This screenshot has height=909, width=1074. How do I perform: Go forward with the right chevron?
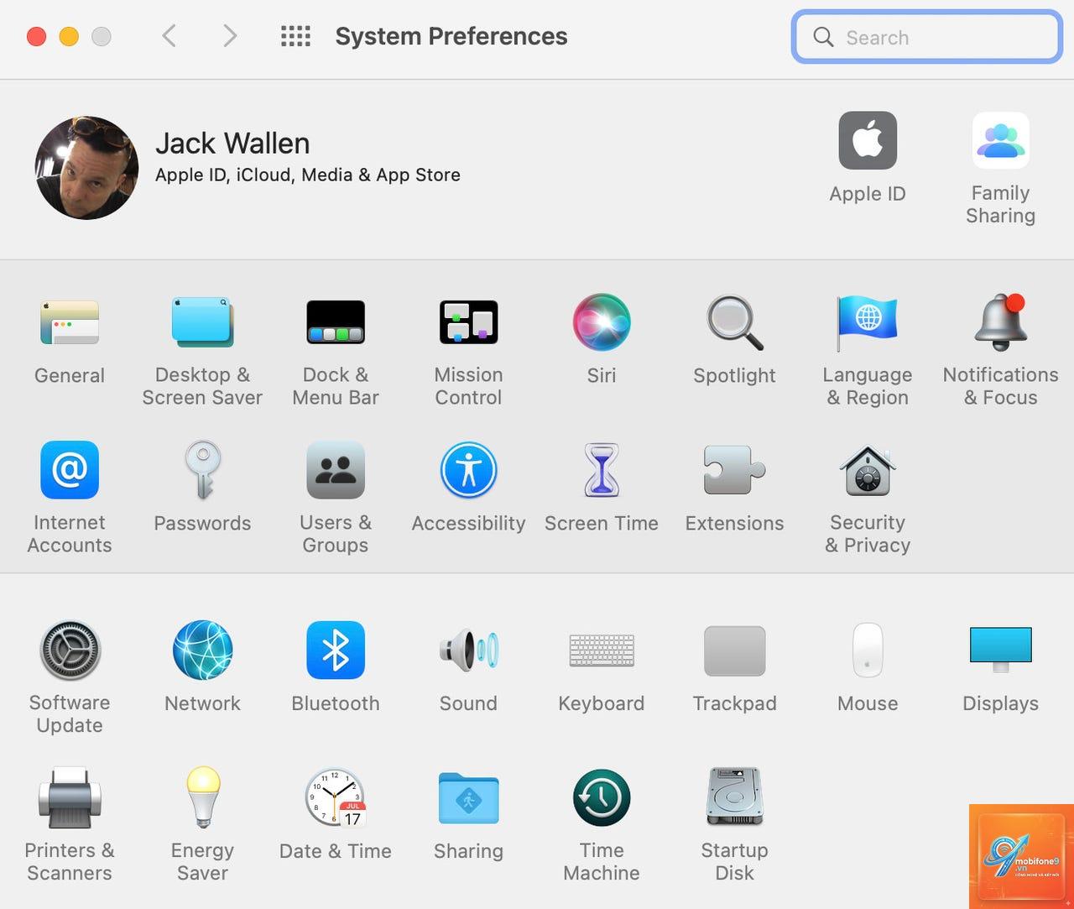click(x=230, y=36)
